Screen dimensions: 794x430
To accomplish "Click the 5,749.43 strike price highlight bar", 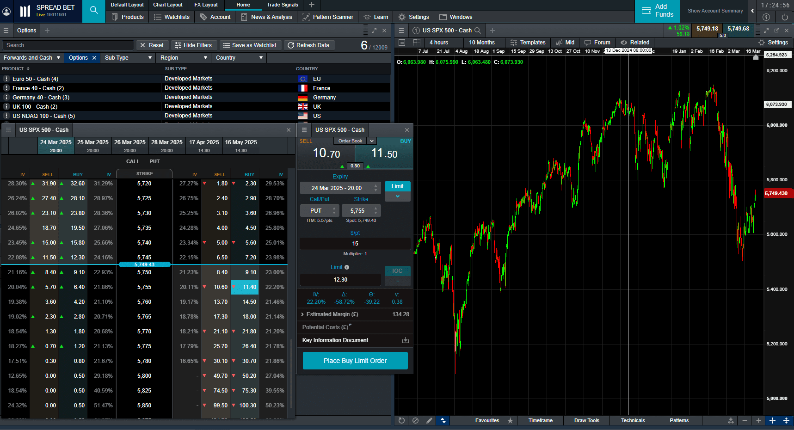I will pyautogui.click(x=144, y=264).
